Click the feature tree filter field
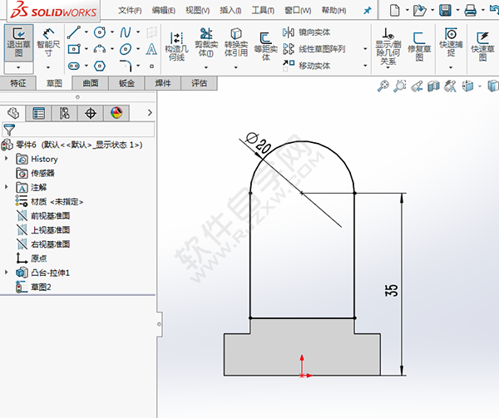This screenshot has width=499, height=418. pos(78,130)
